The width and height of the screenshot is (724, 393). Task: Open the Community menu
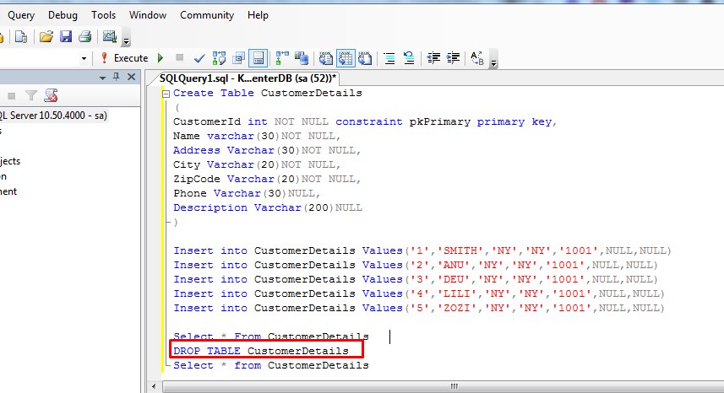[x=207, y=15]
